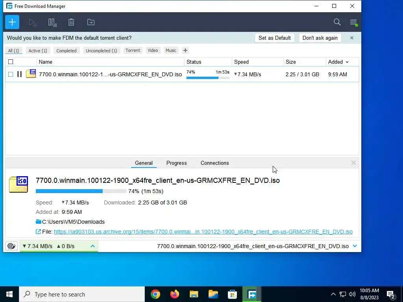403x302 pixels.
Task: Expand the bottom-right download name dropdown chevron
Action: (355, 246)
